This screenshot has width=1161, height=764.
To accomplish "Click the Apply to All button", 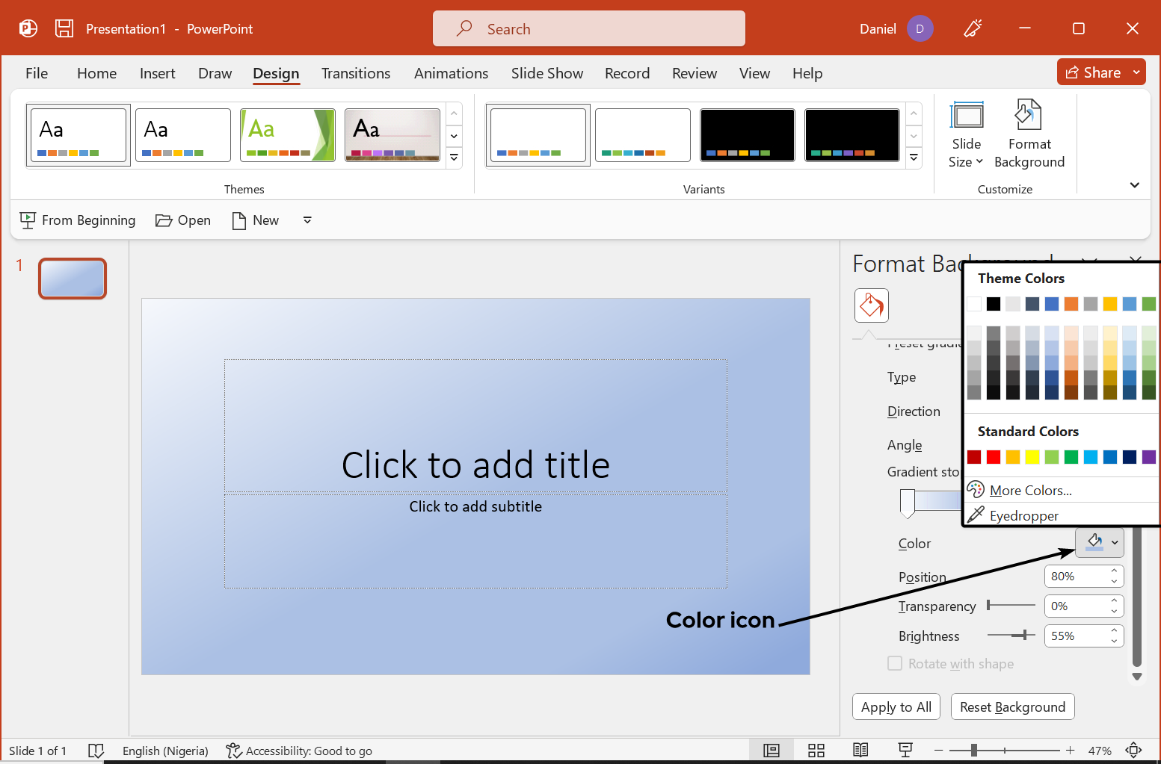I will coord(896,706).
